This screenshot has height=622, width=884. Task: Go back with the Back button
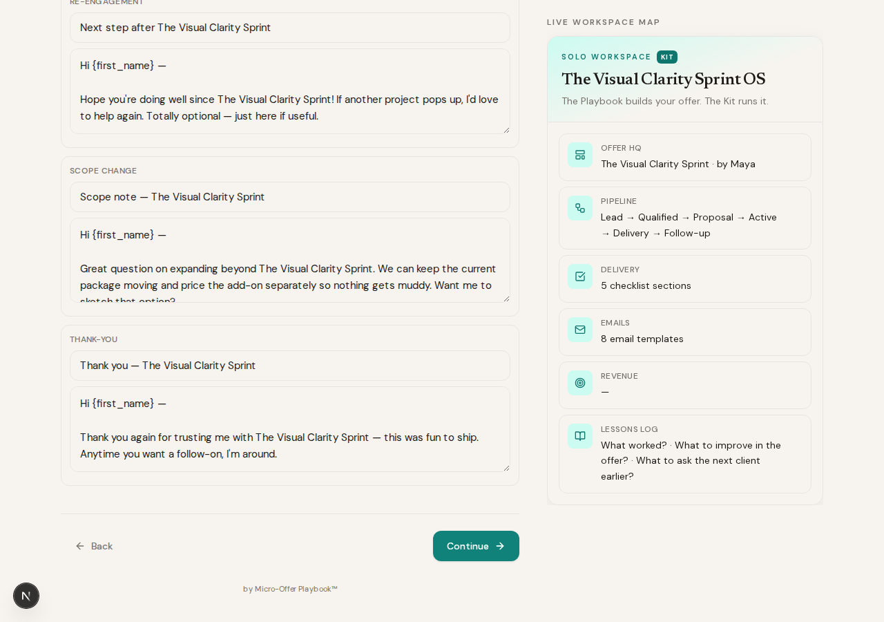click(94, 546)
